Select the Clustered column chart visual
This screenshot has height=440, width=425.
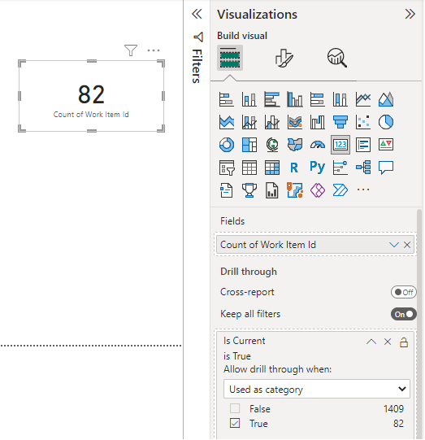tap(295, 99)
